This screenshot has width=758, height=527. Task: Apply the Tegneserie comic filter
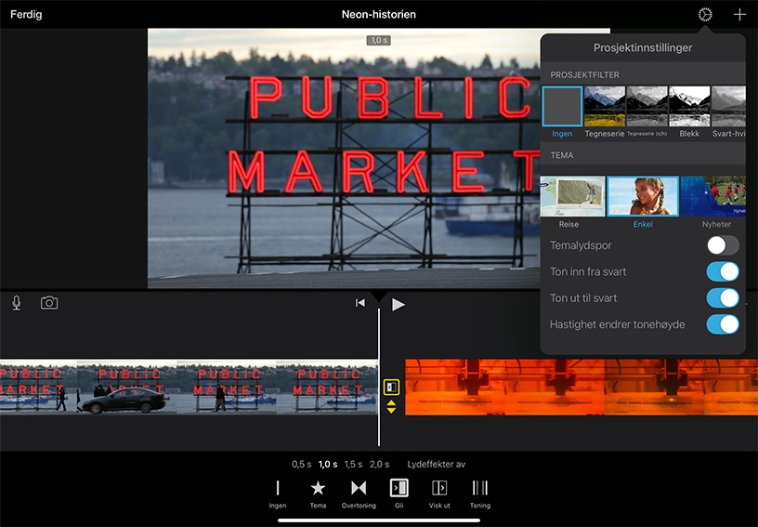[x=605, y=106]
